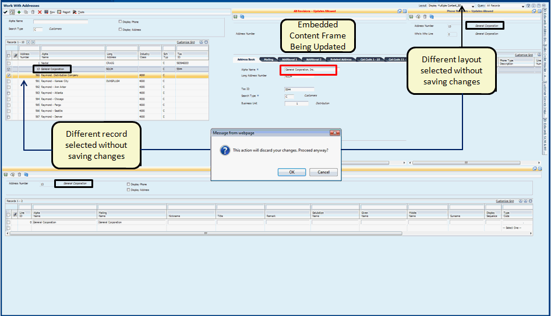
Task: Open the Report menu in toolbar
Action: pos(64,12)
